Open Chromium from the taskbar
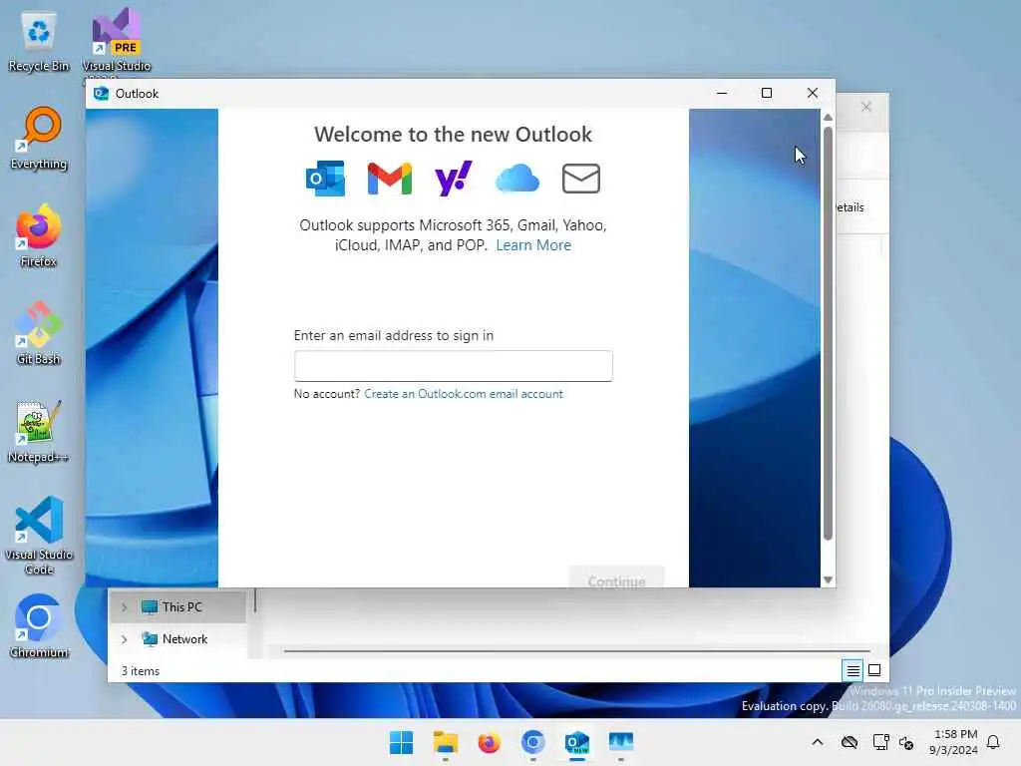1021x766 pixels. pyautogui.click(x=532, y=742)
